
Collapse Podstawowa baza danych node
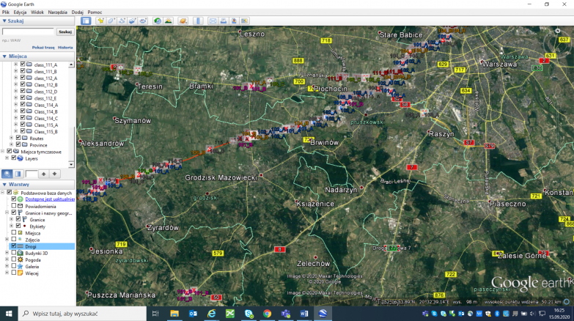[2, 193]
